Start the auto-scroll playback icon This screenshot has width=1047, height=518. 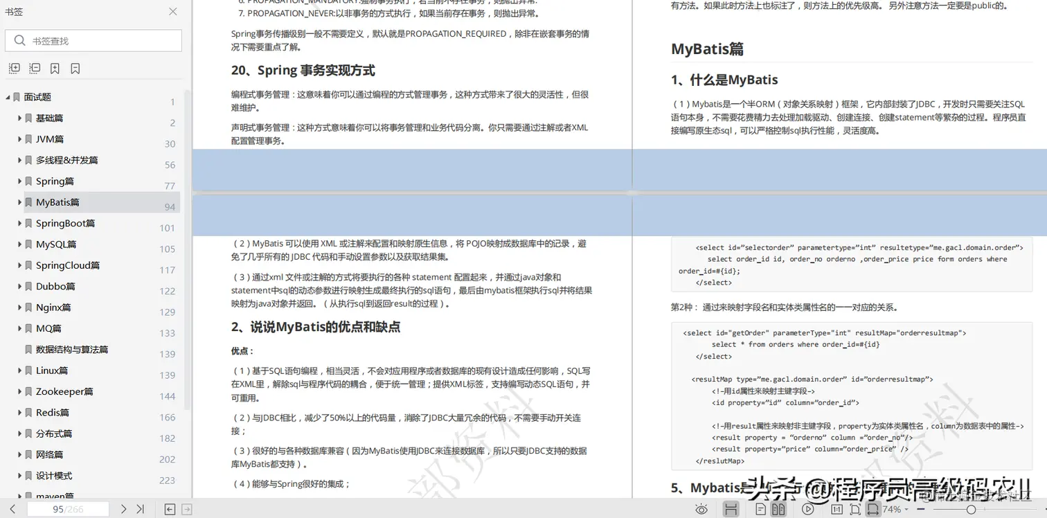(x=807, y=509)
